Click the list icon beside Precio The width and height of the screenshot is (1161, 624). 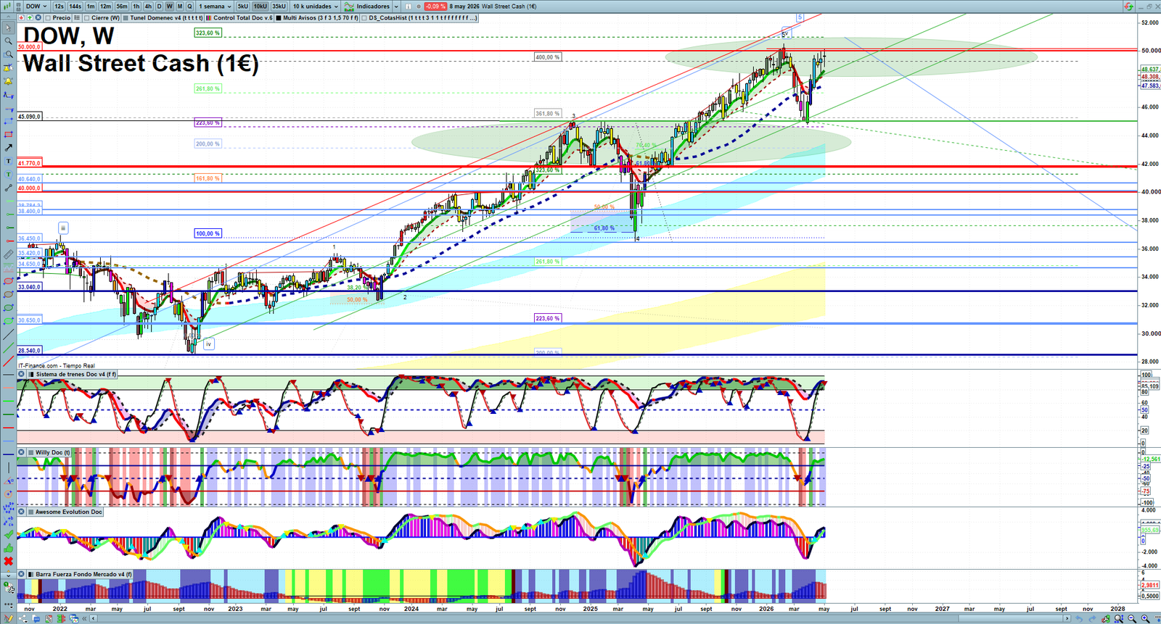pos(77,17)
